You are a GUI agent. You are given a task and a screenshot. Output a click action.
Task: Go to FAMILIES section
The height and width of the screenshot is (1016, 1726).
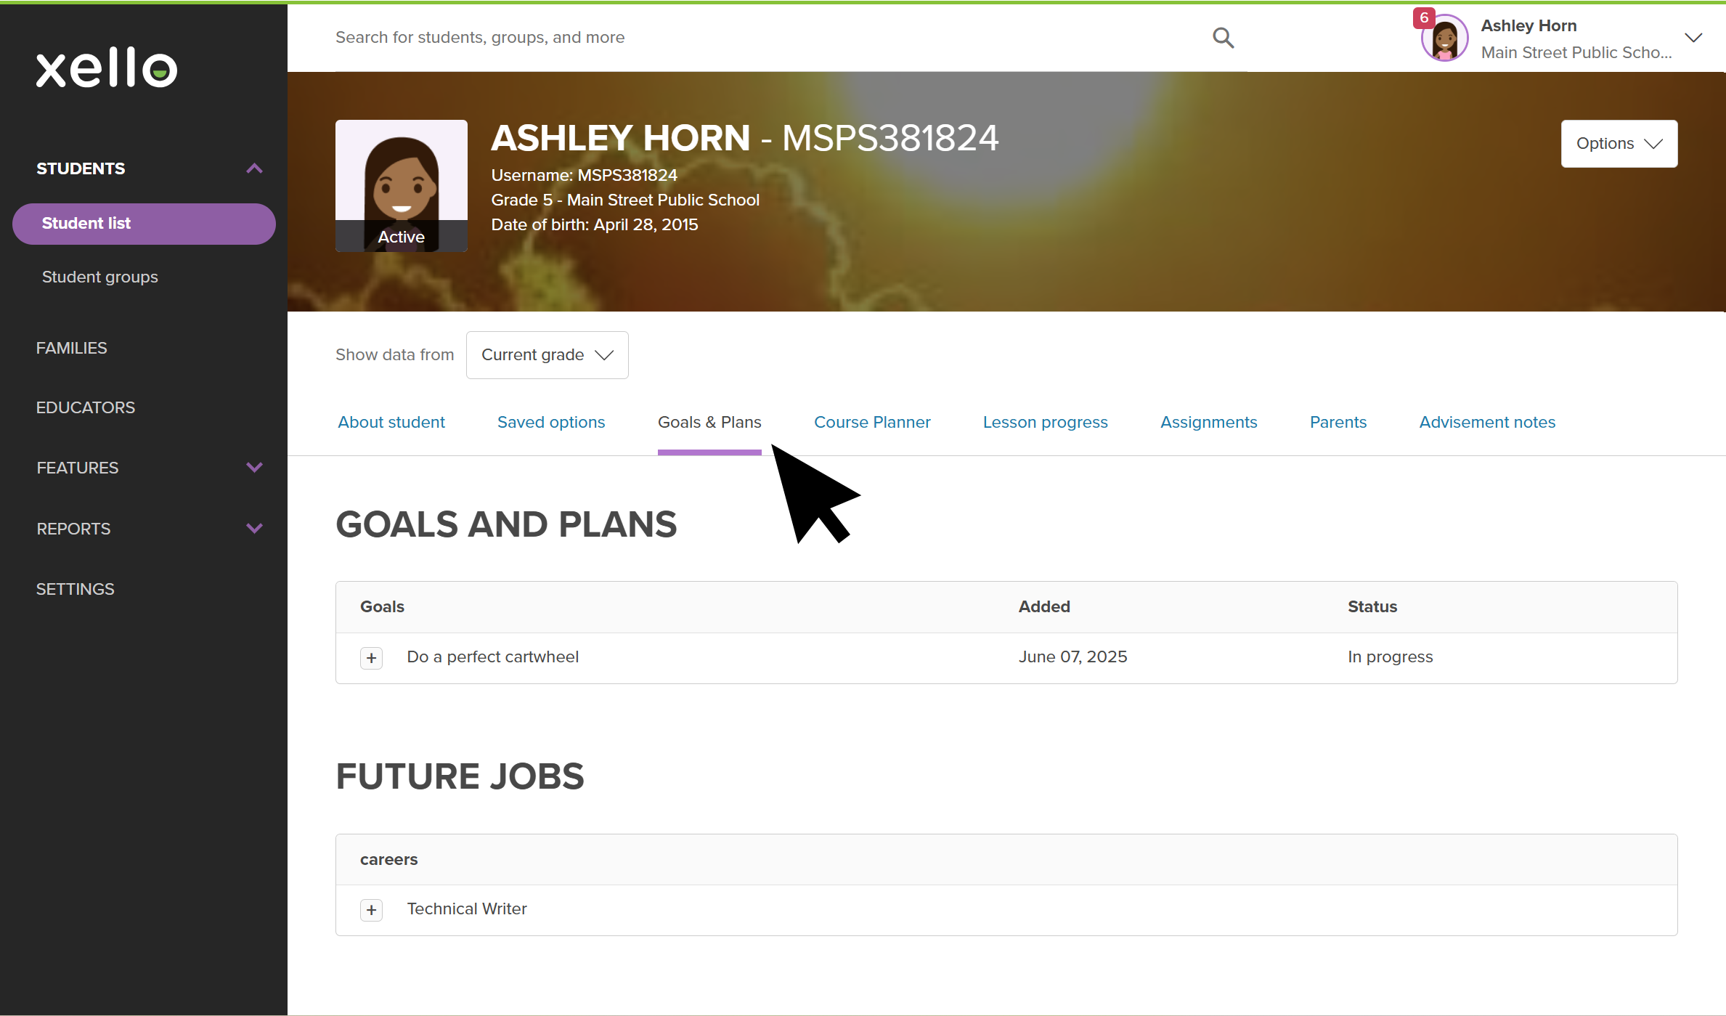tap(72, 348)
